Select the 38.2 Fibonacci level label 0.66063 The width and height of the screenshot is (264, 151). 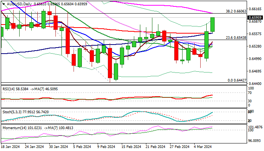point(236,11)
